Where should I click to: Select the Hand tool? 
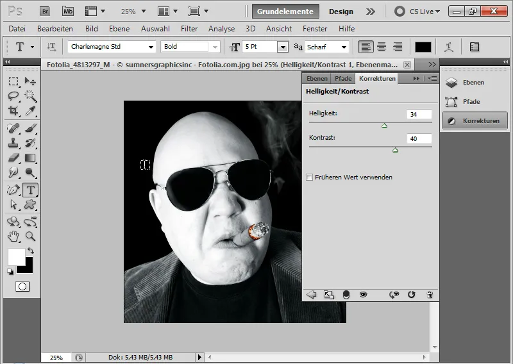(13, 236)
